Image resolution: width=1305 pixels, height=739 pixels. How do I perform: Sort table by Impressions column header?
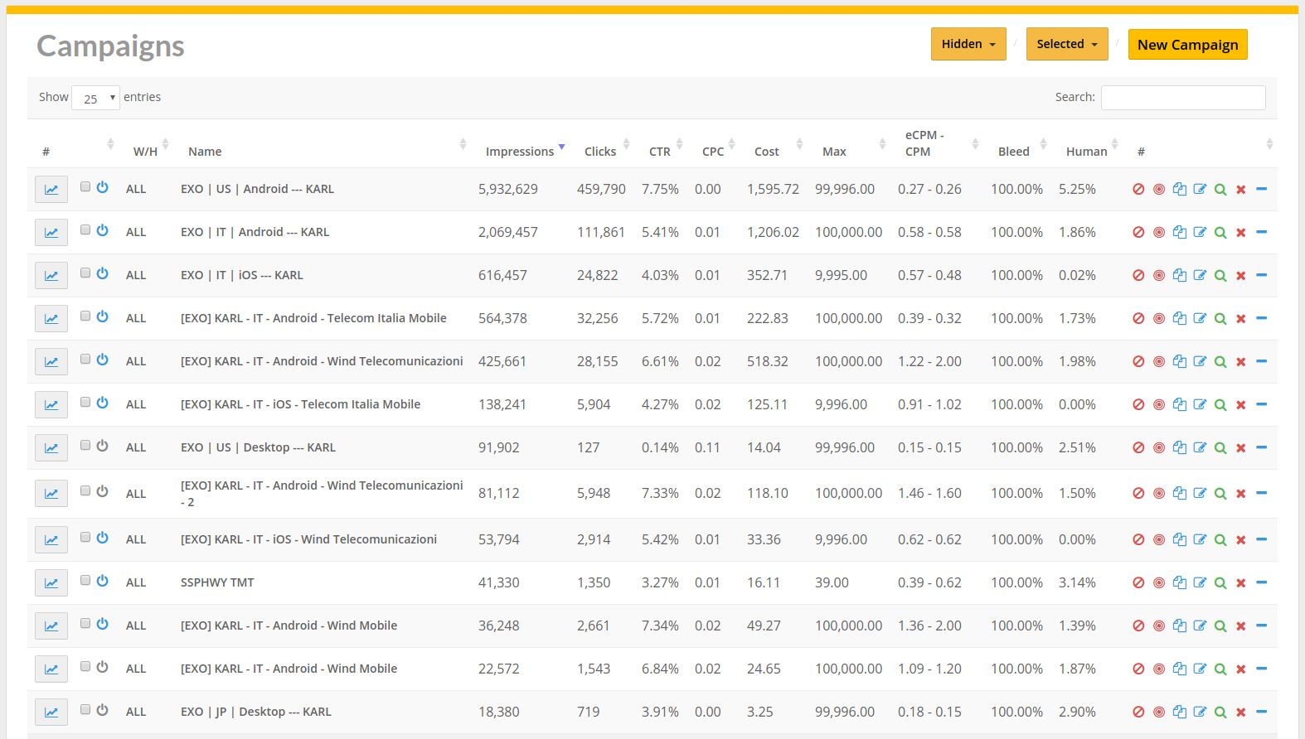(x=520, y=152)
